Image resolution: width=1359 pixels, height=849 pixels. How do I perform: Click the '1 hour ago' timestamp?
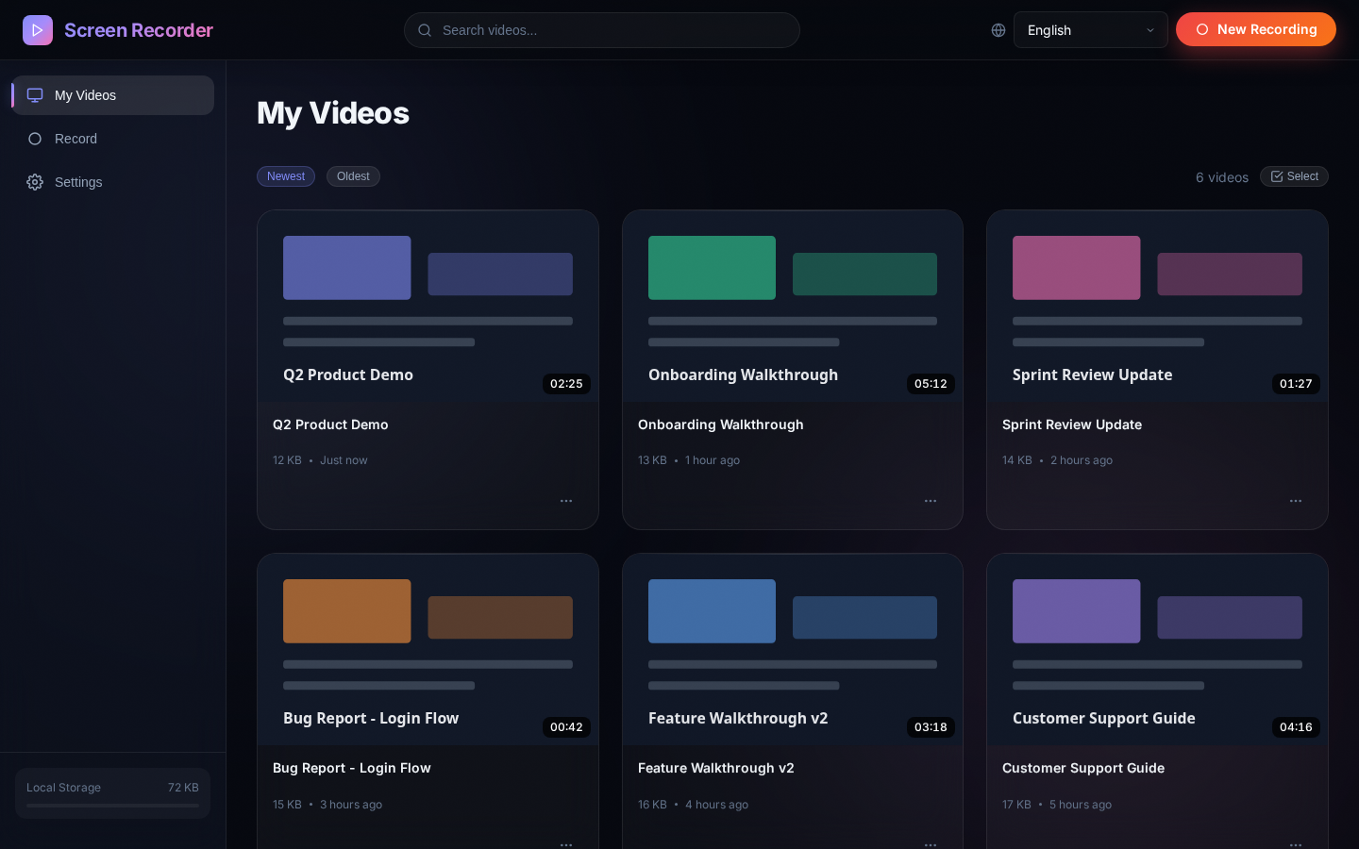pyautogui.click(x=713, y=460)
